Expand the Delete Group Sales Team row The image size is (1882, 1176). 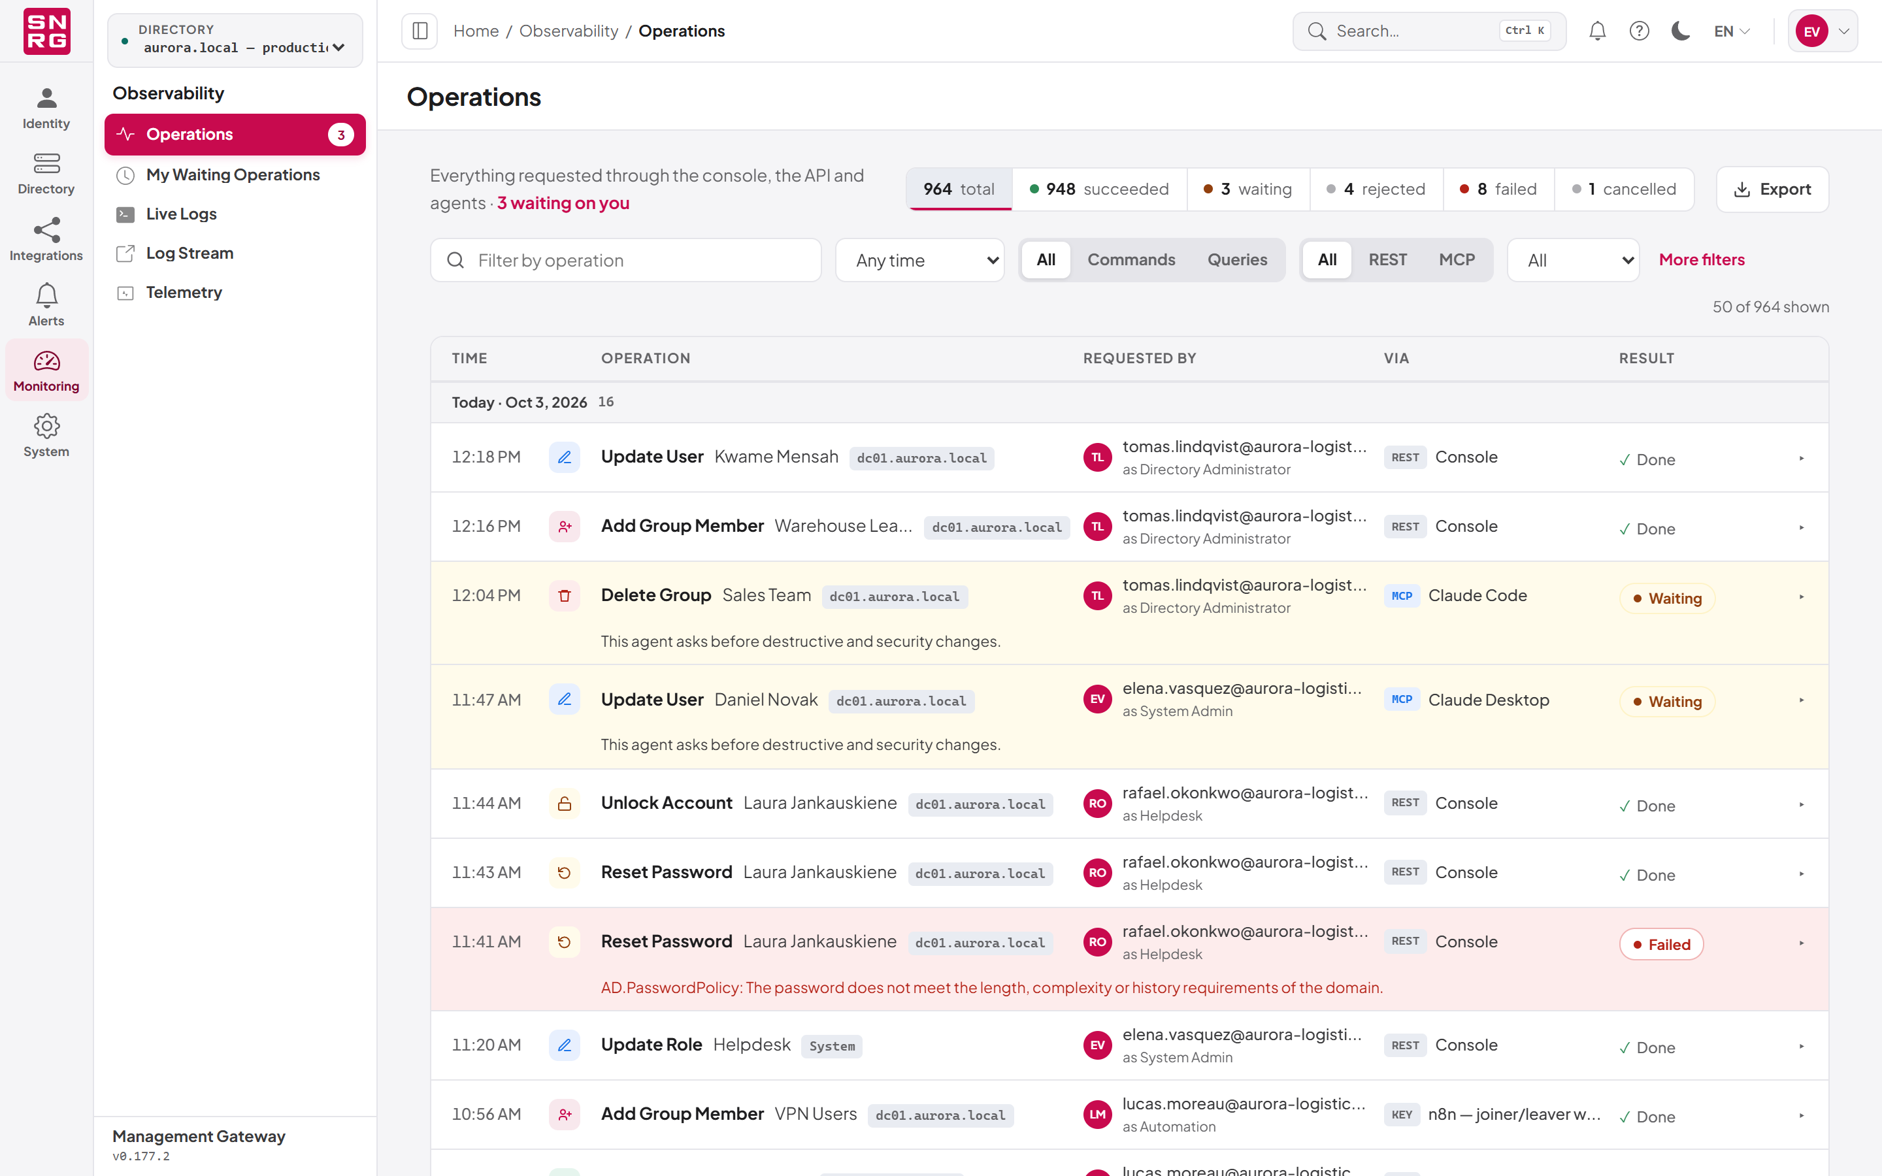1802,596
